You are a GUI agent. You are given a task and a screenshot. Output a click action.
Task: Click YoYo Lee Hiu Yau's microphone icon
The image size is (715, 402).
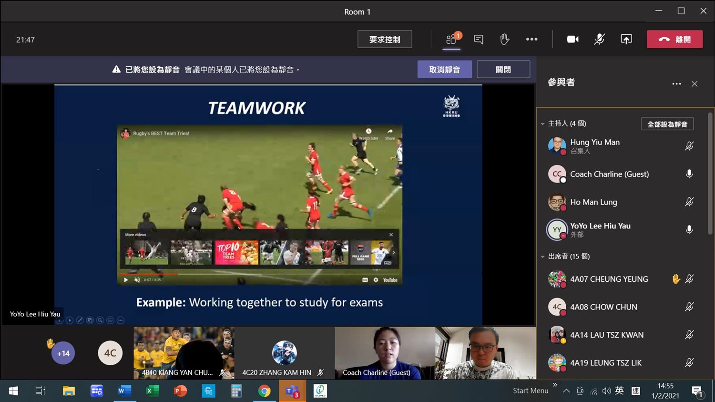(x=689, y=230)
